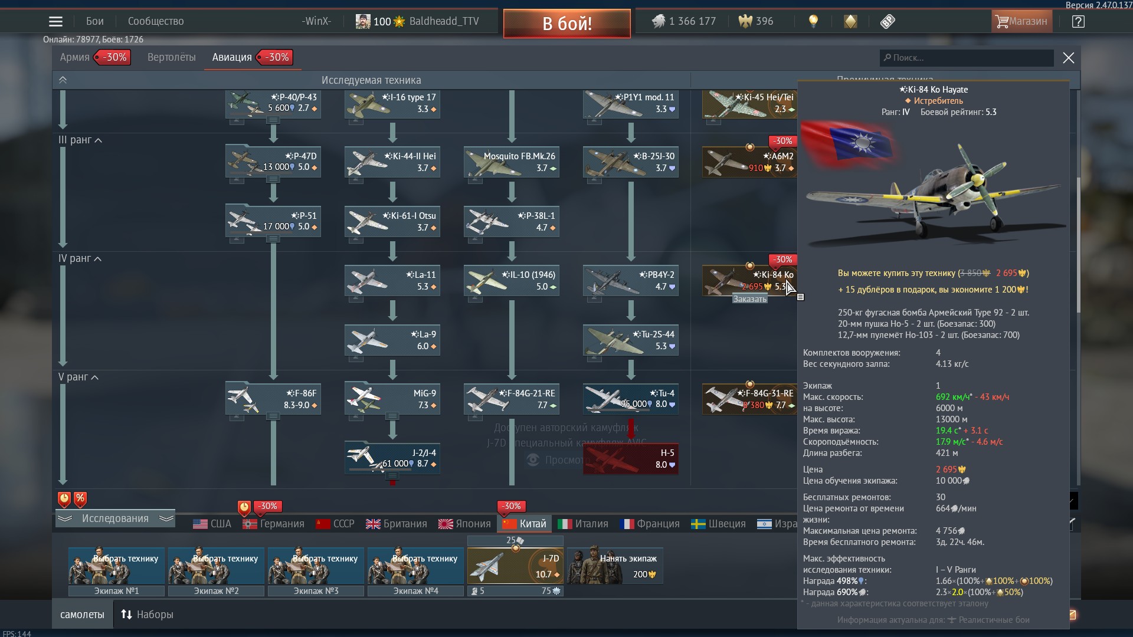Switch to the Армия tab
This screenshot has width=1133, height=637.
pyautogui.click(x=74, y=57)
